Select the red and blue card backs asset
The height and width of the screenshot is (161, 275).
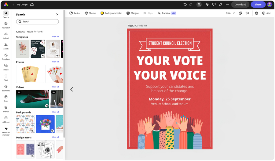[25, 149]
